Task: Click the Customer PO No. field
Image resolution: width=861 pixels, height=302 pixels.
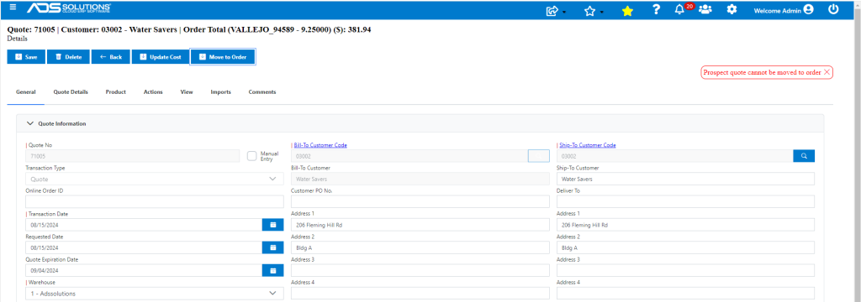Action: [420, 201]
